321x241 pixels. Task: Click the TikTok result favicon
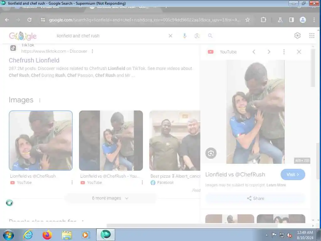coord(13,48)
